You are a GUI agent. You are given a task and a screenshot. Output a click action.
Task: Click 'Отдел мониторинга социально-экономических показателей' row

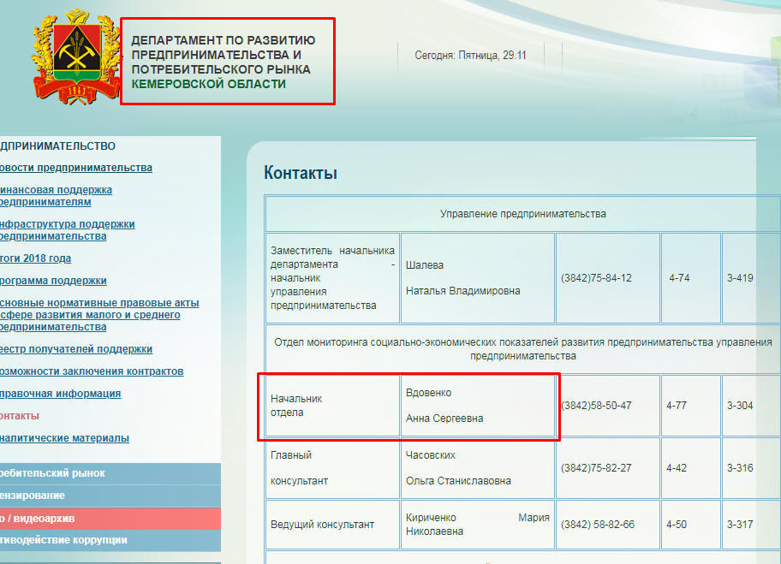(523, 349)
